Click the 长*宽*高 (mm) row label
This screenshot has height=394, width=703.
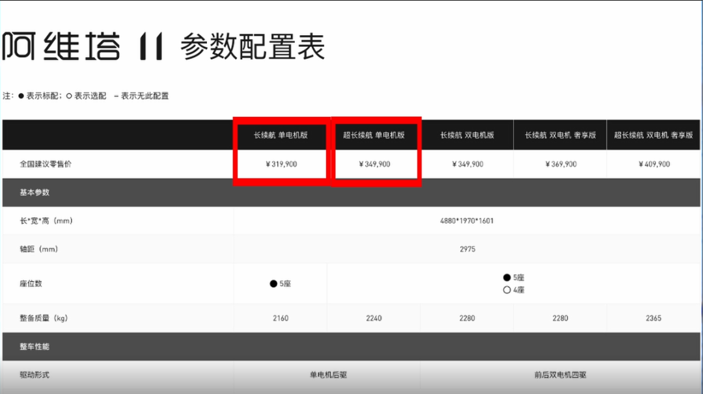coord(46,220)
